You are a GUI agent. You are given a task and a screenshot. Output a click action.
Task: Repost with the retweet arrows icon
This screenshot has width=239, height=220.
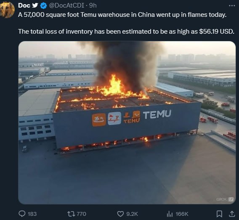pos(71,214)
